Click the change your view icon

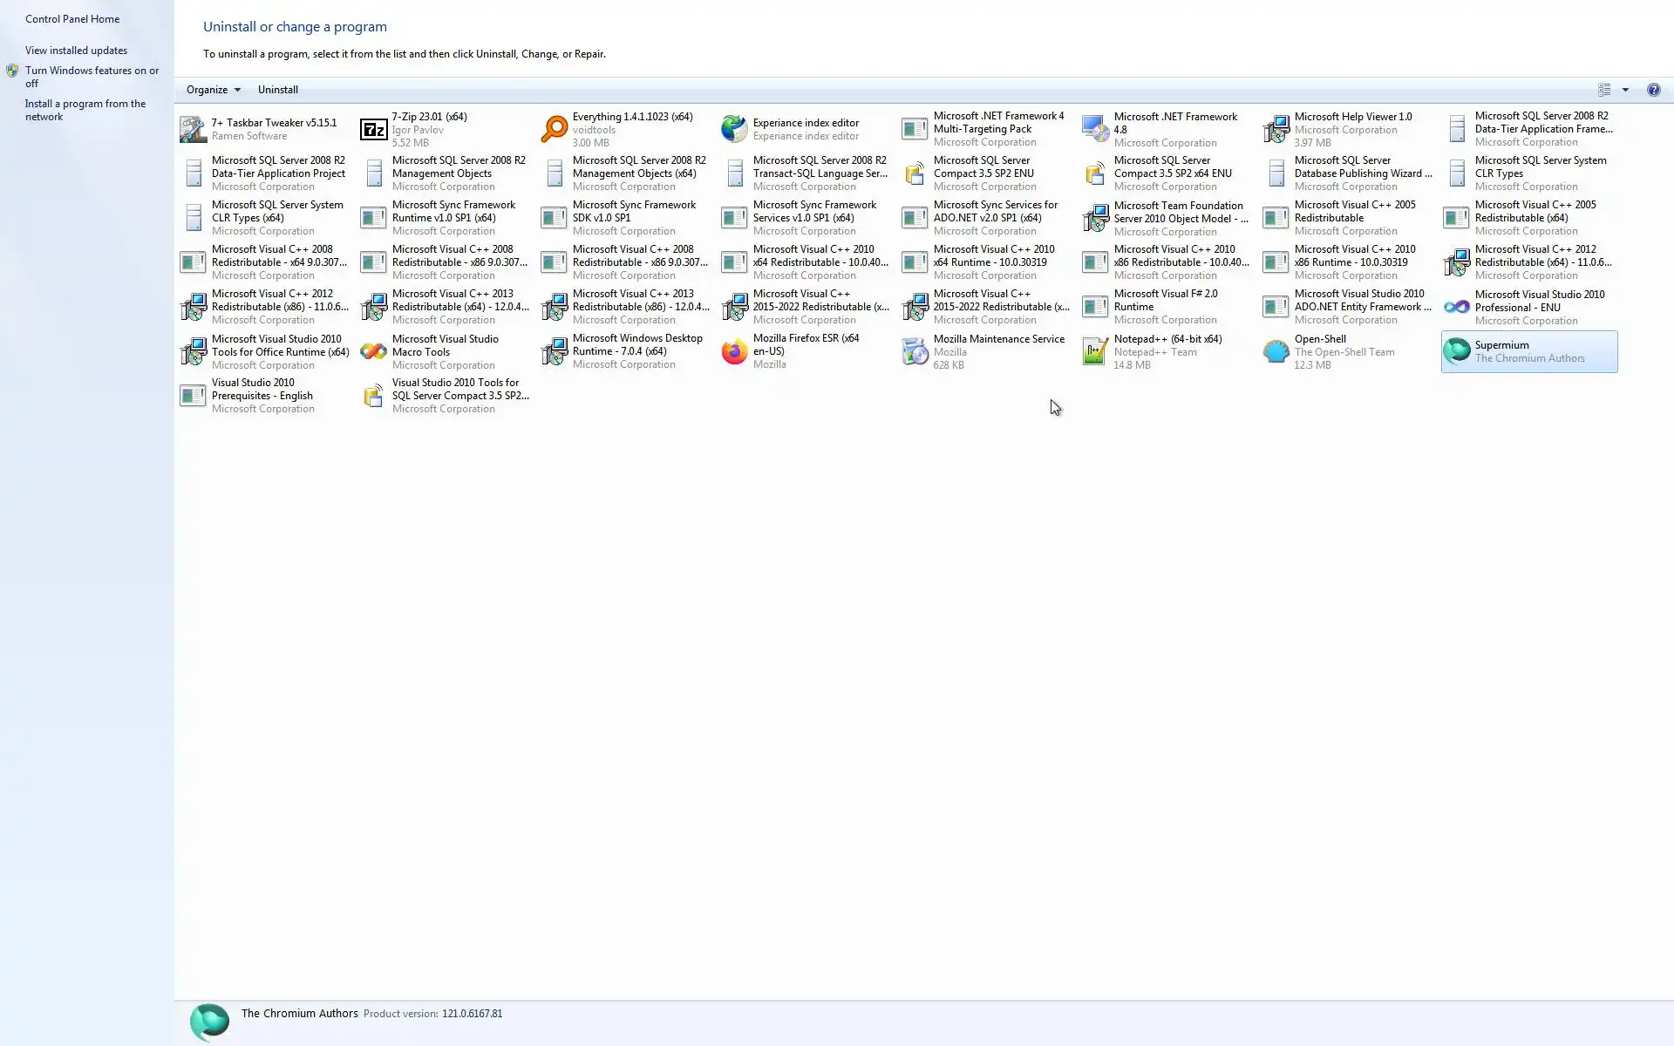point(1604,90)
